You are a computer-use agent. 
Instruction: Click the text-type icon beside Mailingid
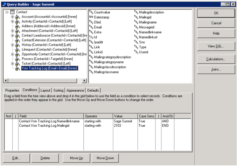click(136, 17)
